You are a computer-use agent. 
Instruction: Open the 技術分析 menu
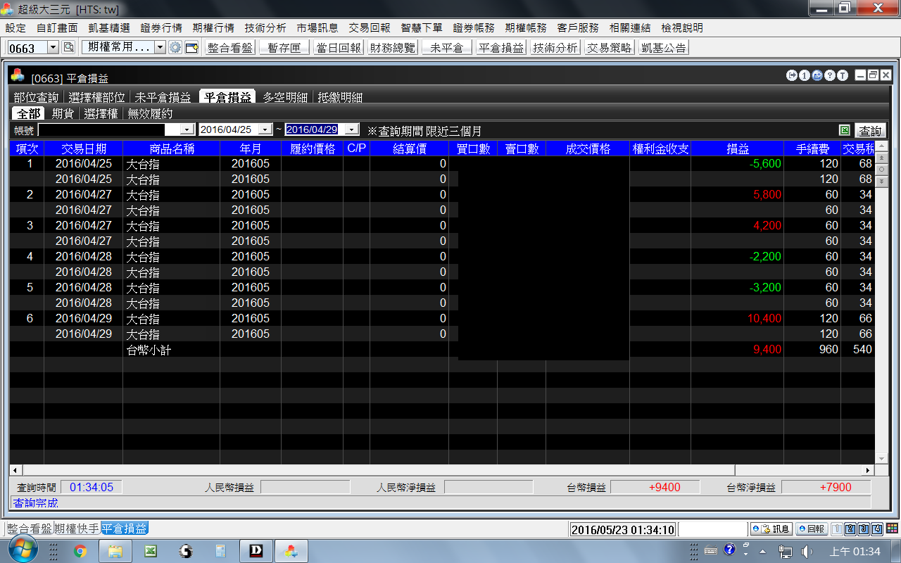265,27
